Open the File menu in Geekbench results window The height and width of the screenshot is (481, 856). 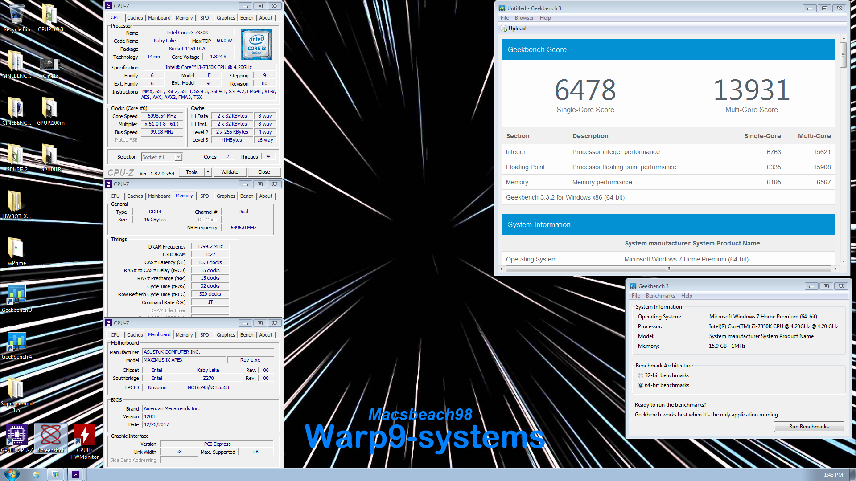pos(505,18)
